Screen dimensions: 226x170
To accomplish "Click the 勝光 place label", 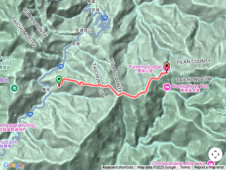I will point(46,90).
